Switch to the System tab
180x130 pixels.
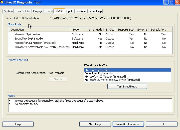[x=8, y=11]
